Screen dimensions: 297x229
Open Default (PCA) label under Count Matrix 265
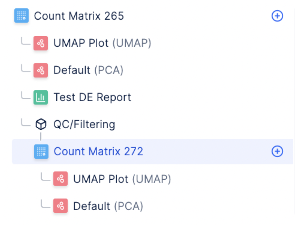tap(89, 70)
